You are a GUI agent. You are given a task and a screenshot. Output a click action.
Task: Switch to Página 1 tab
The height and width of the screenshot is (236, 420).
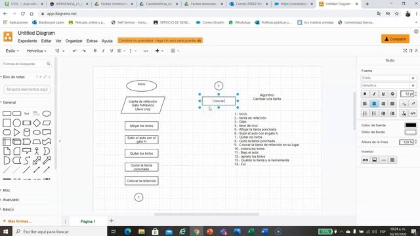(x=88, y=222)
